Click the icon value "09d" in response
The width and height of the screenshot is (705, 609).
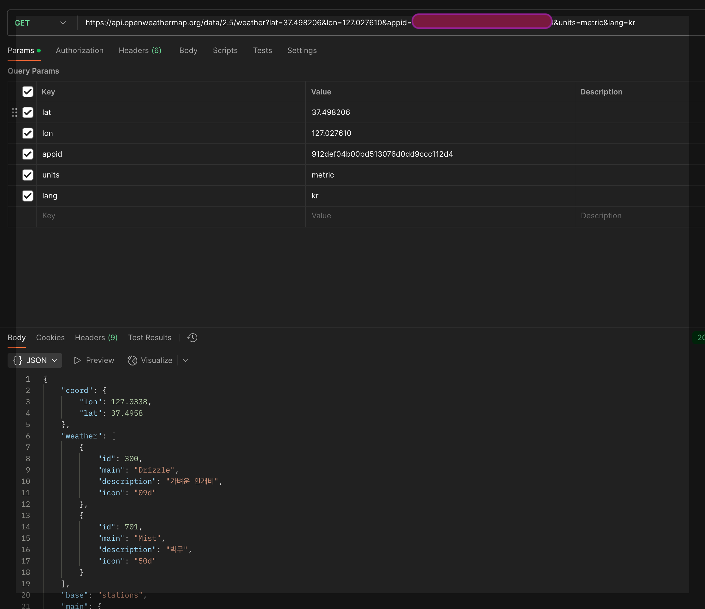pyautogui.click(x=145, y=493)
